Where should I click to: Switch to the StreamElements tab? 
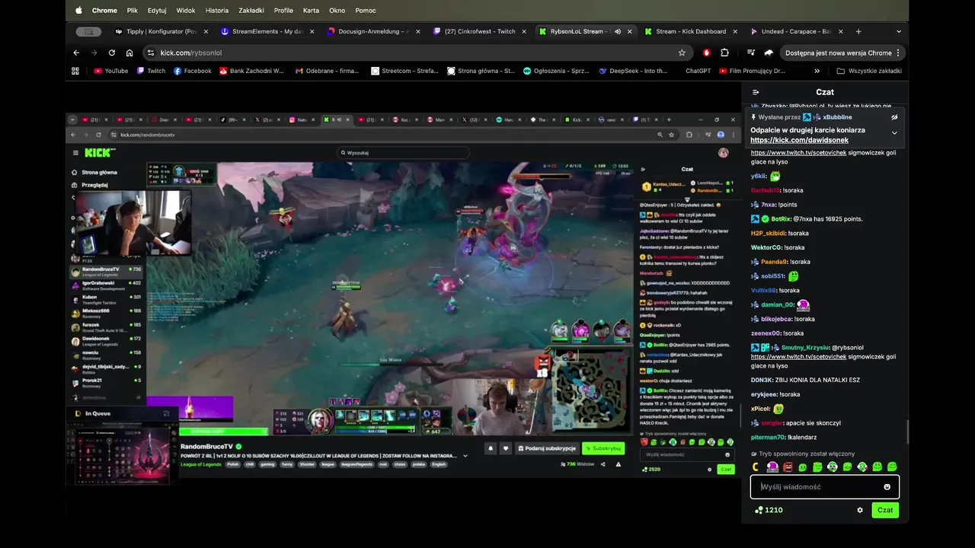click(x=267, y=31)
